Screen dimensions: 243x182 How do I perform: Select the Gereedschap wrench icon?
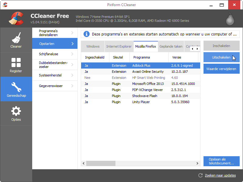(x=16, y=87)
